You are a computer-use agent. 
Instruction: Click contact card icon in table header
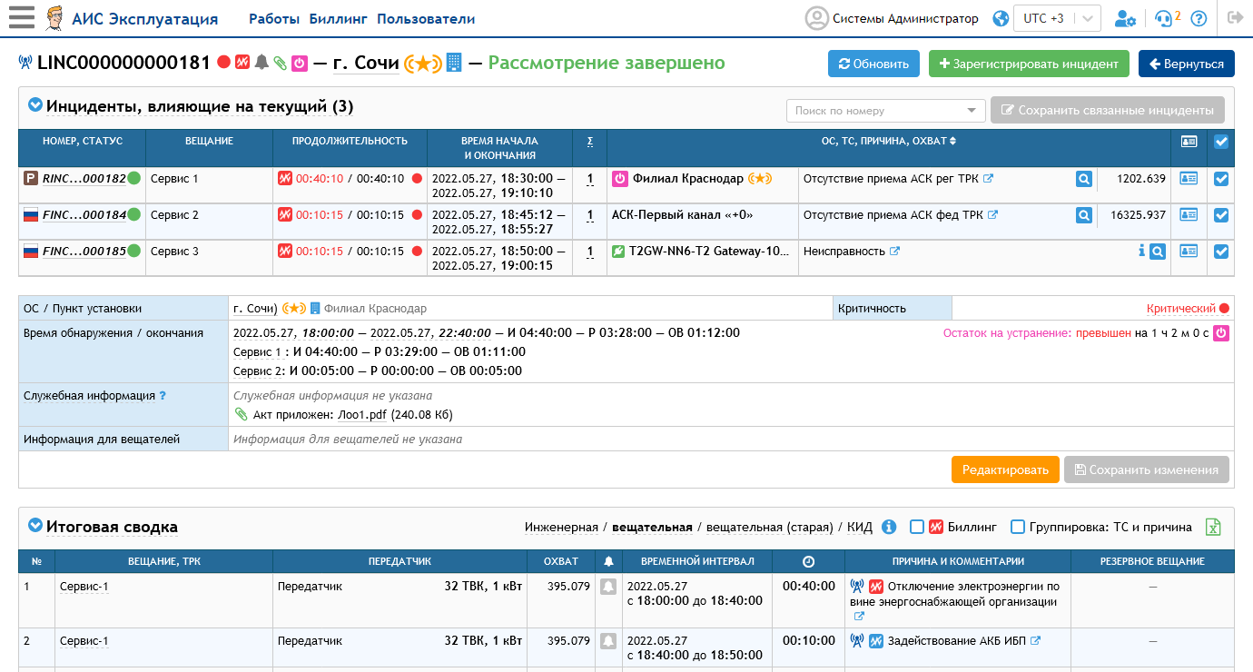click(x=1189, y=142)
